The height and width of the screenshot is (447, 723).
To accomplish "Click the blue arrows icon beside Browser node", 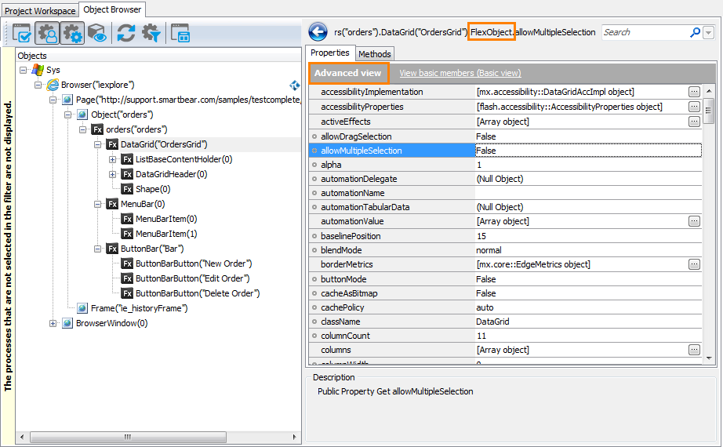I will tap(295, 85).
